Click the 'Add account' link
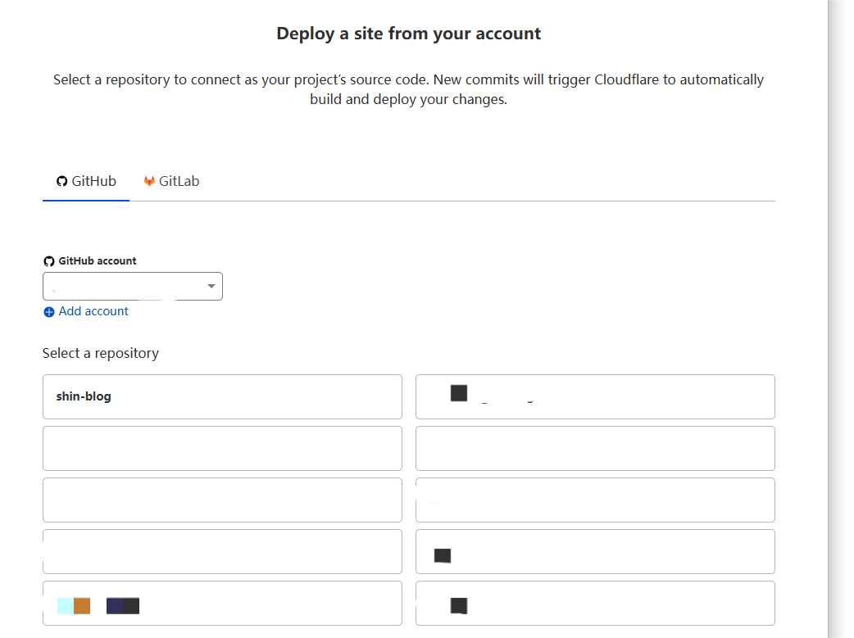This screenshot has height=638, width=854. (x=93, y=311)
